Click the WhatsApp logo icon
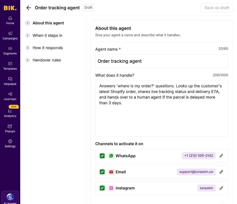237x204 pixels. coord(111,156)
